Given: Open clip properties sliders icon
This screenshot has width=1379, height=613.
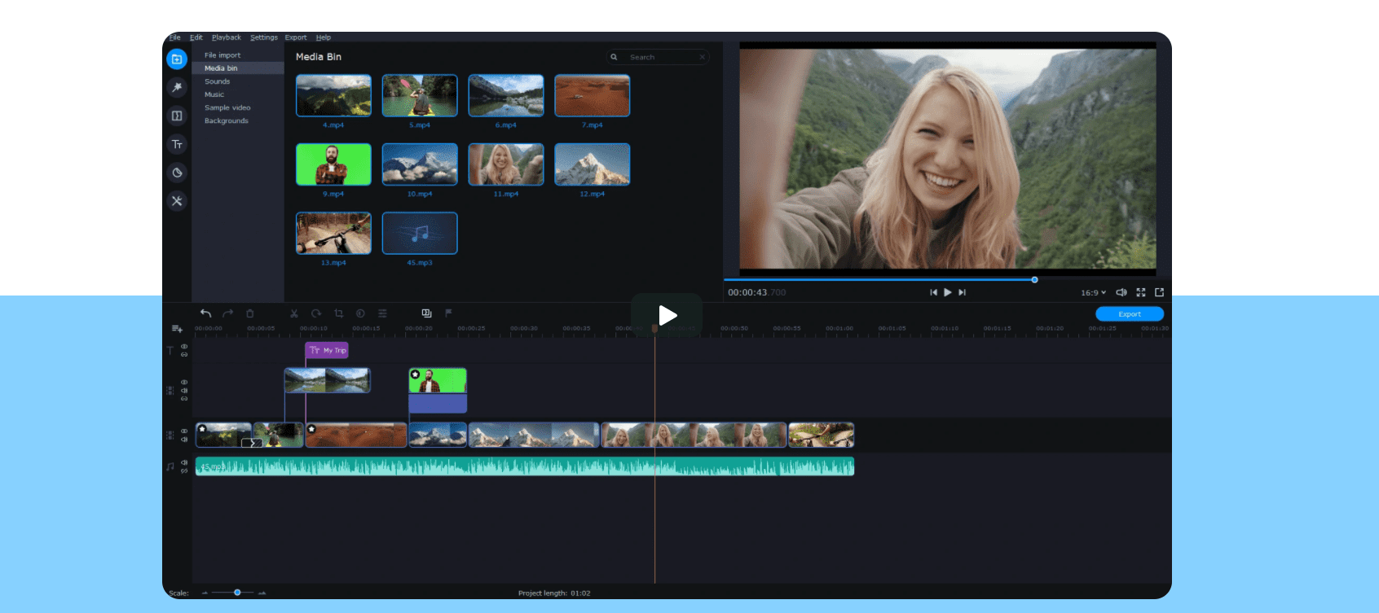Looking at the screenshot, I should 382,313.
